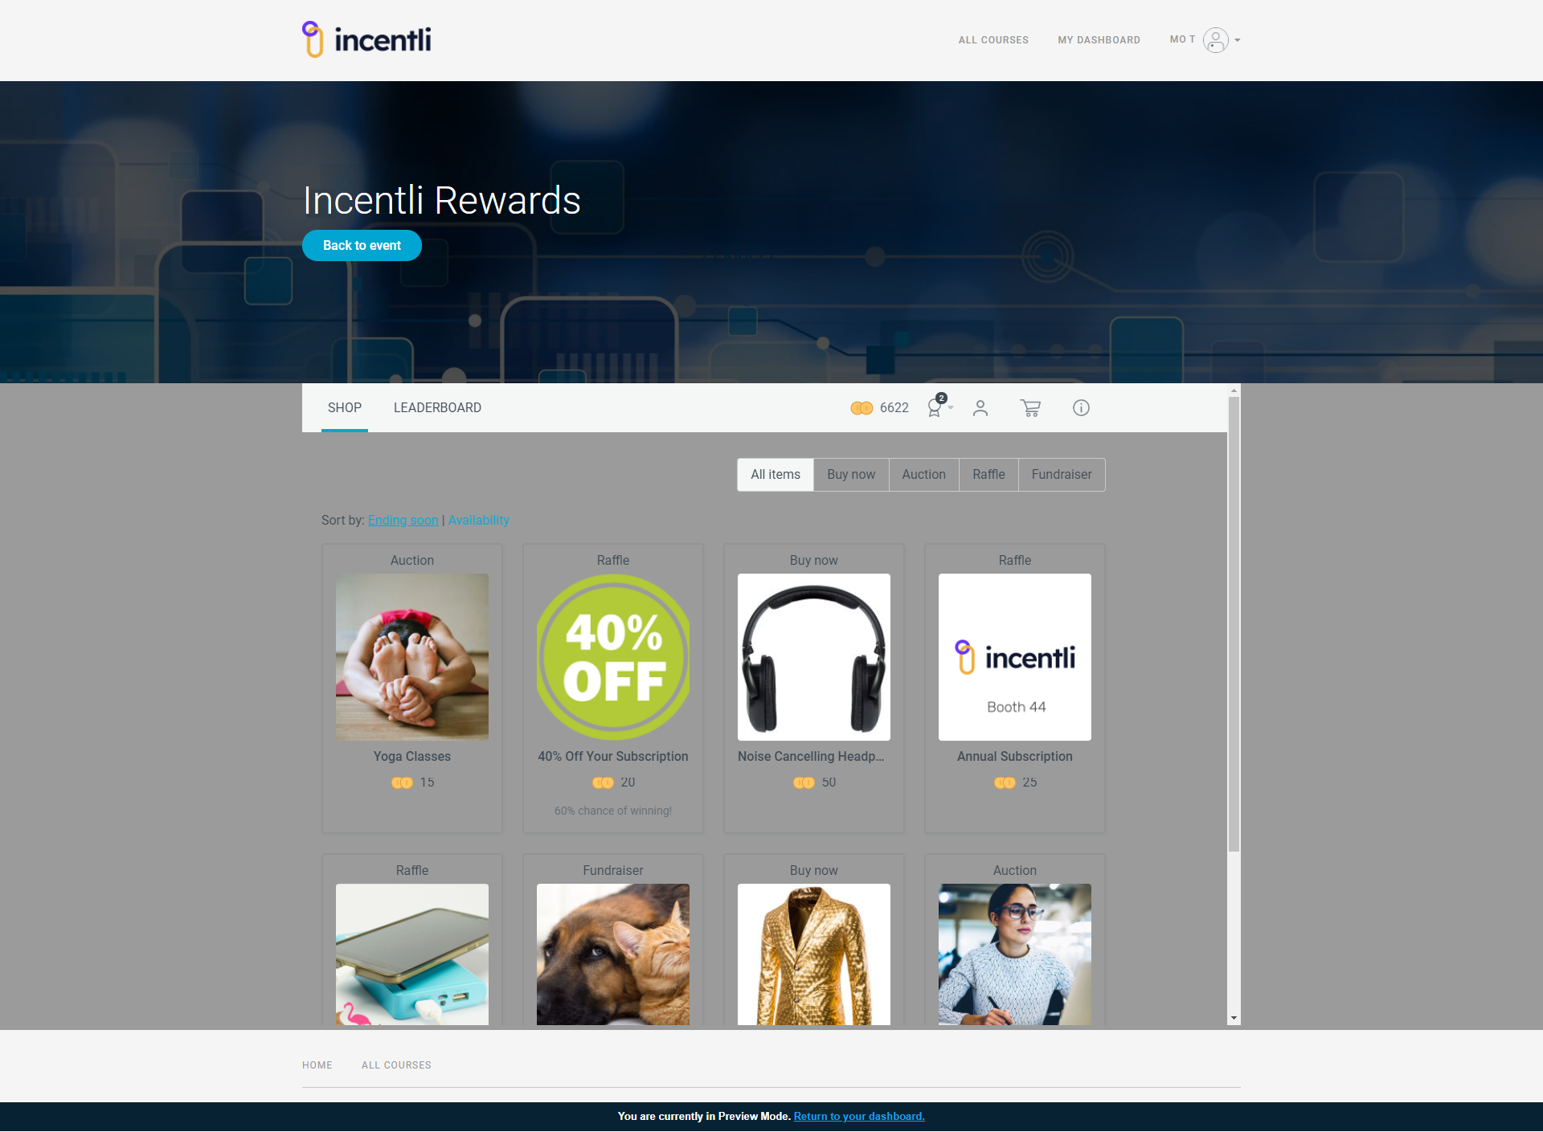Click the user avatar icon in header

click(1215, 40)
